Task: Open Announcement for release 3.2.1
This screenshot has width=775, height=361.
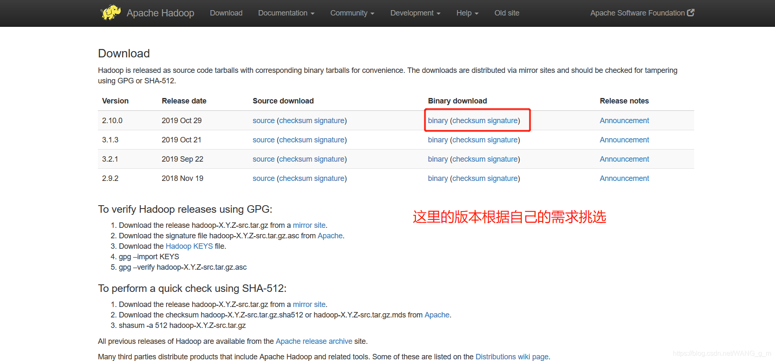Action: (624, 159)
